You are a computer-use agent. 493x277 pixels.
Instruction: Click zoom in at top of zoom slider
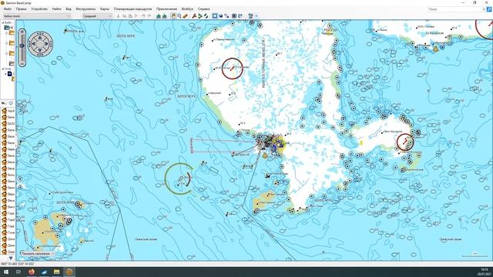point(22,32)
